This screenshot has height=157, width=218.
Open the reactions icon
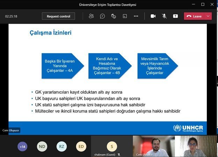coord(114,16)
